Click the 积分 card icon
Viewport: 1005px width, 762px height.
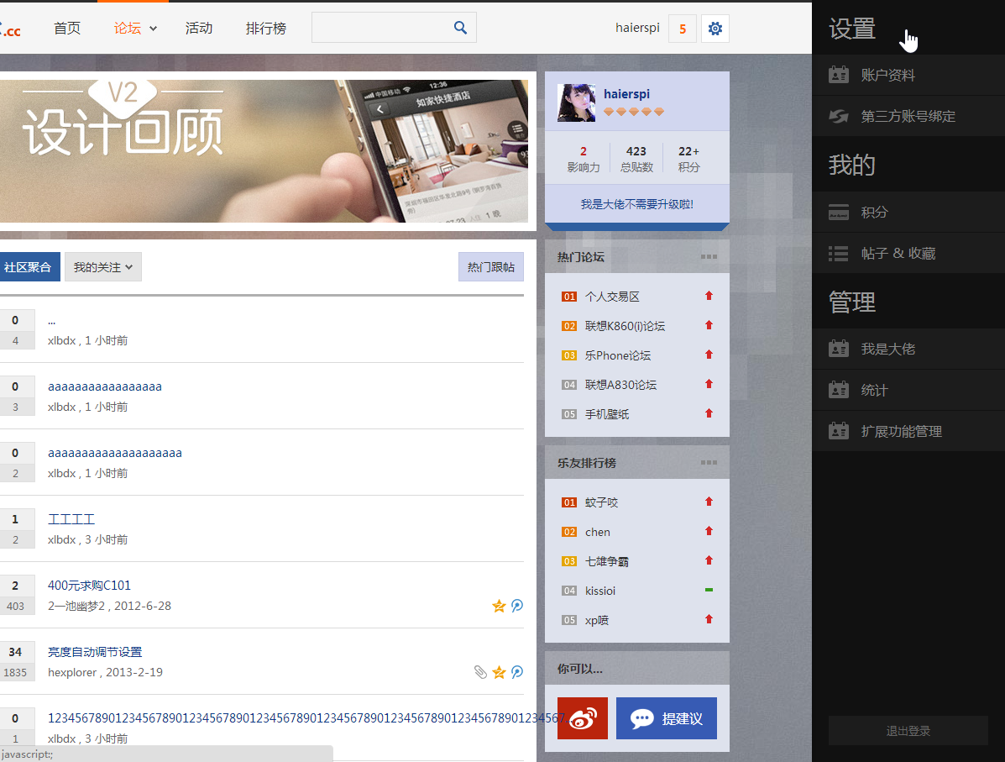click(839, 213)
